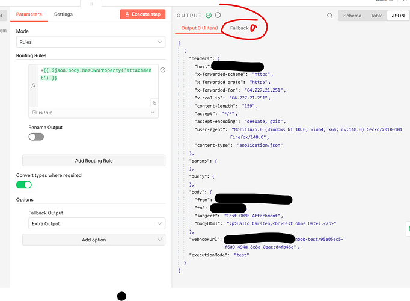Click the "bodyHtml" value text
The height and width of the screenshot is (301, 410).
[x=281, y=223]
